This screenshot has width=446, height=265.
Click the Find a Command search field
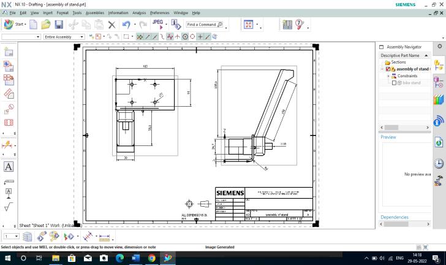(204, 25)
